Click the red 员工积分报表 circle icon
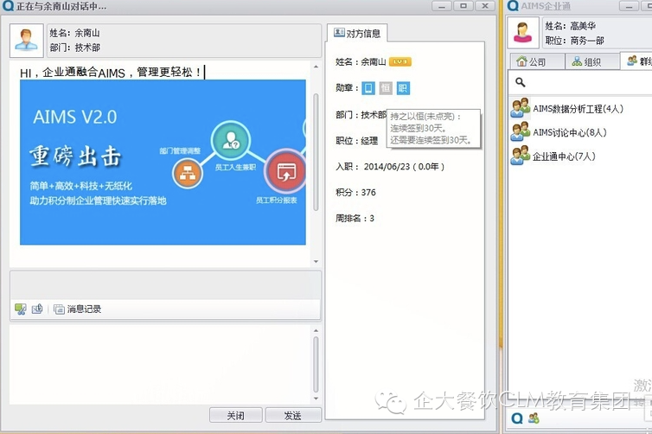The height and width of the screenshot is (434, 652). [x=285, y=171]
